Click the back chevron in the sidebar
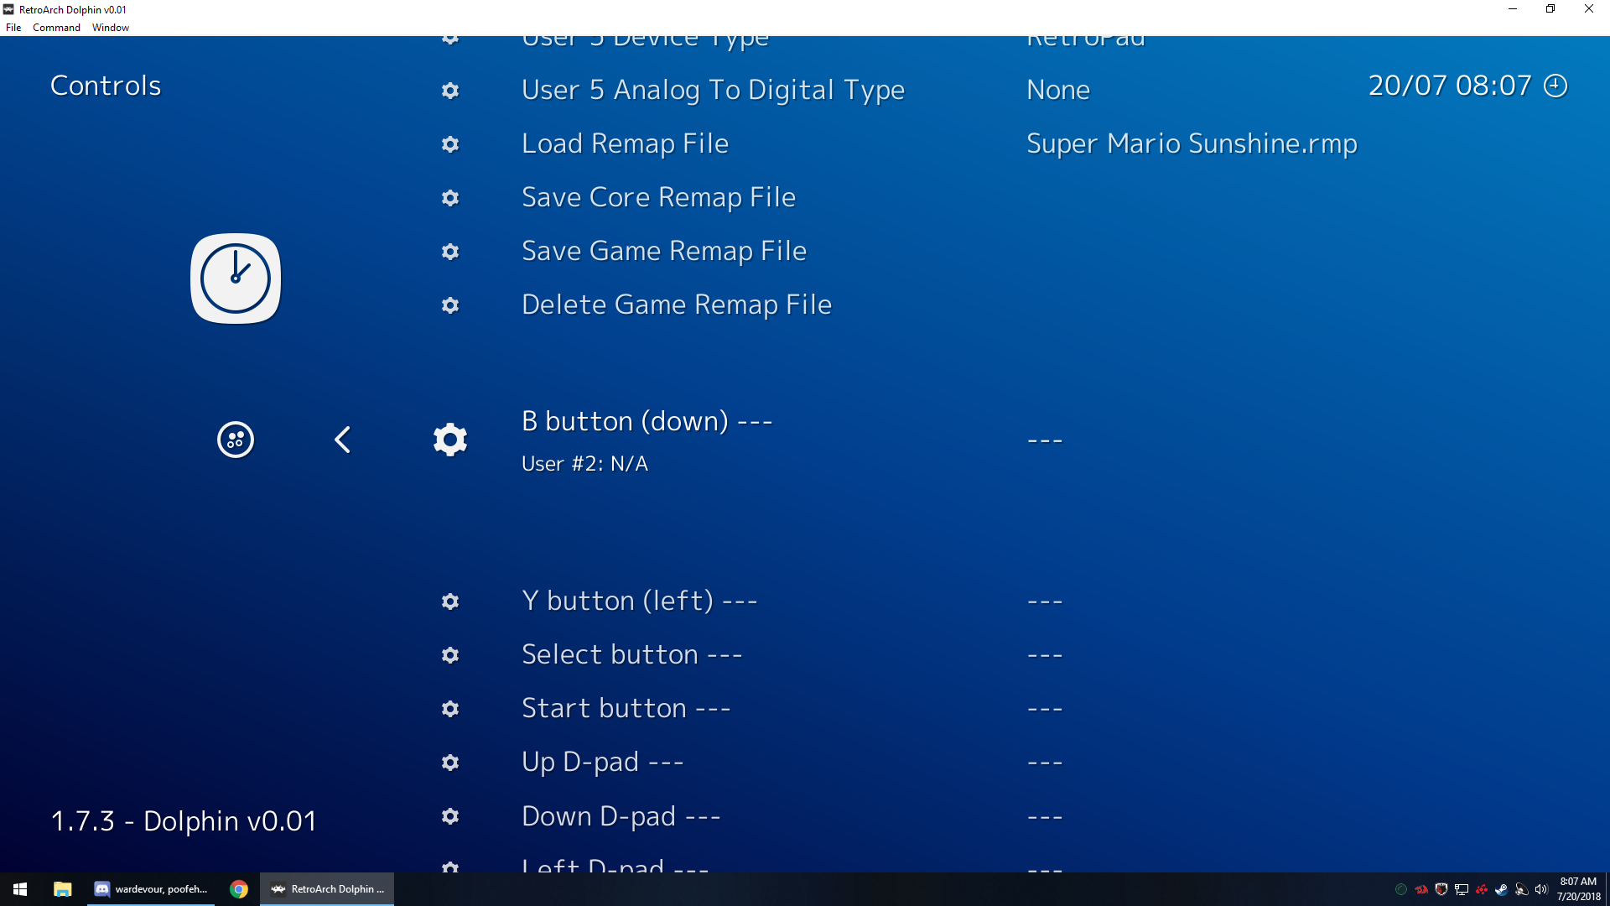 (342, 440)
